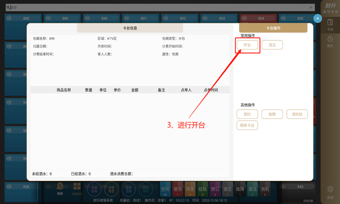The width and height of the screenshot is (340, 204).
Task: Filter rooms by 测机 status
Action: [x=265, y=189]
